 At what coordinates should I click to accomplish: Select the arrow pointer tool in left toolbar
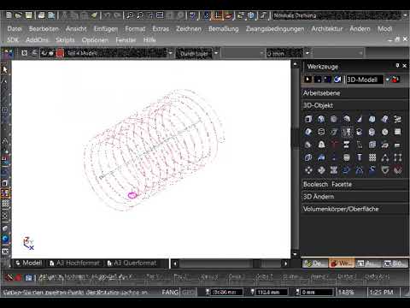(x=5, y=69)
